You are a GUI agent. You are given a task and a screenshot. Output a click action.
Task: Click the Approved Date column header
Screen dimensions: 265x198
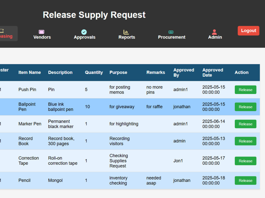[x=213, y=73]
